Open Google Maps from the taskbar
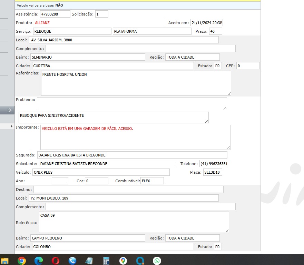This screenshot has width=304, height=265. (123, 261)
